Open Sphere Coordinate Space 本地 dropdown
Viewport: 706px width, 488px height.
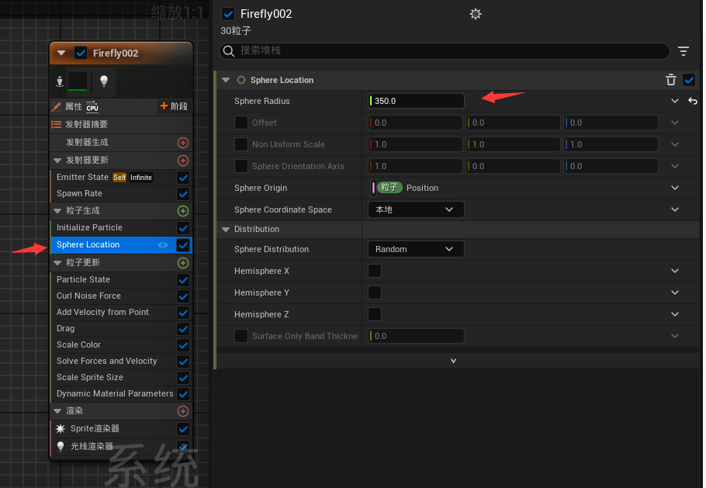[416, 209]
